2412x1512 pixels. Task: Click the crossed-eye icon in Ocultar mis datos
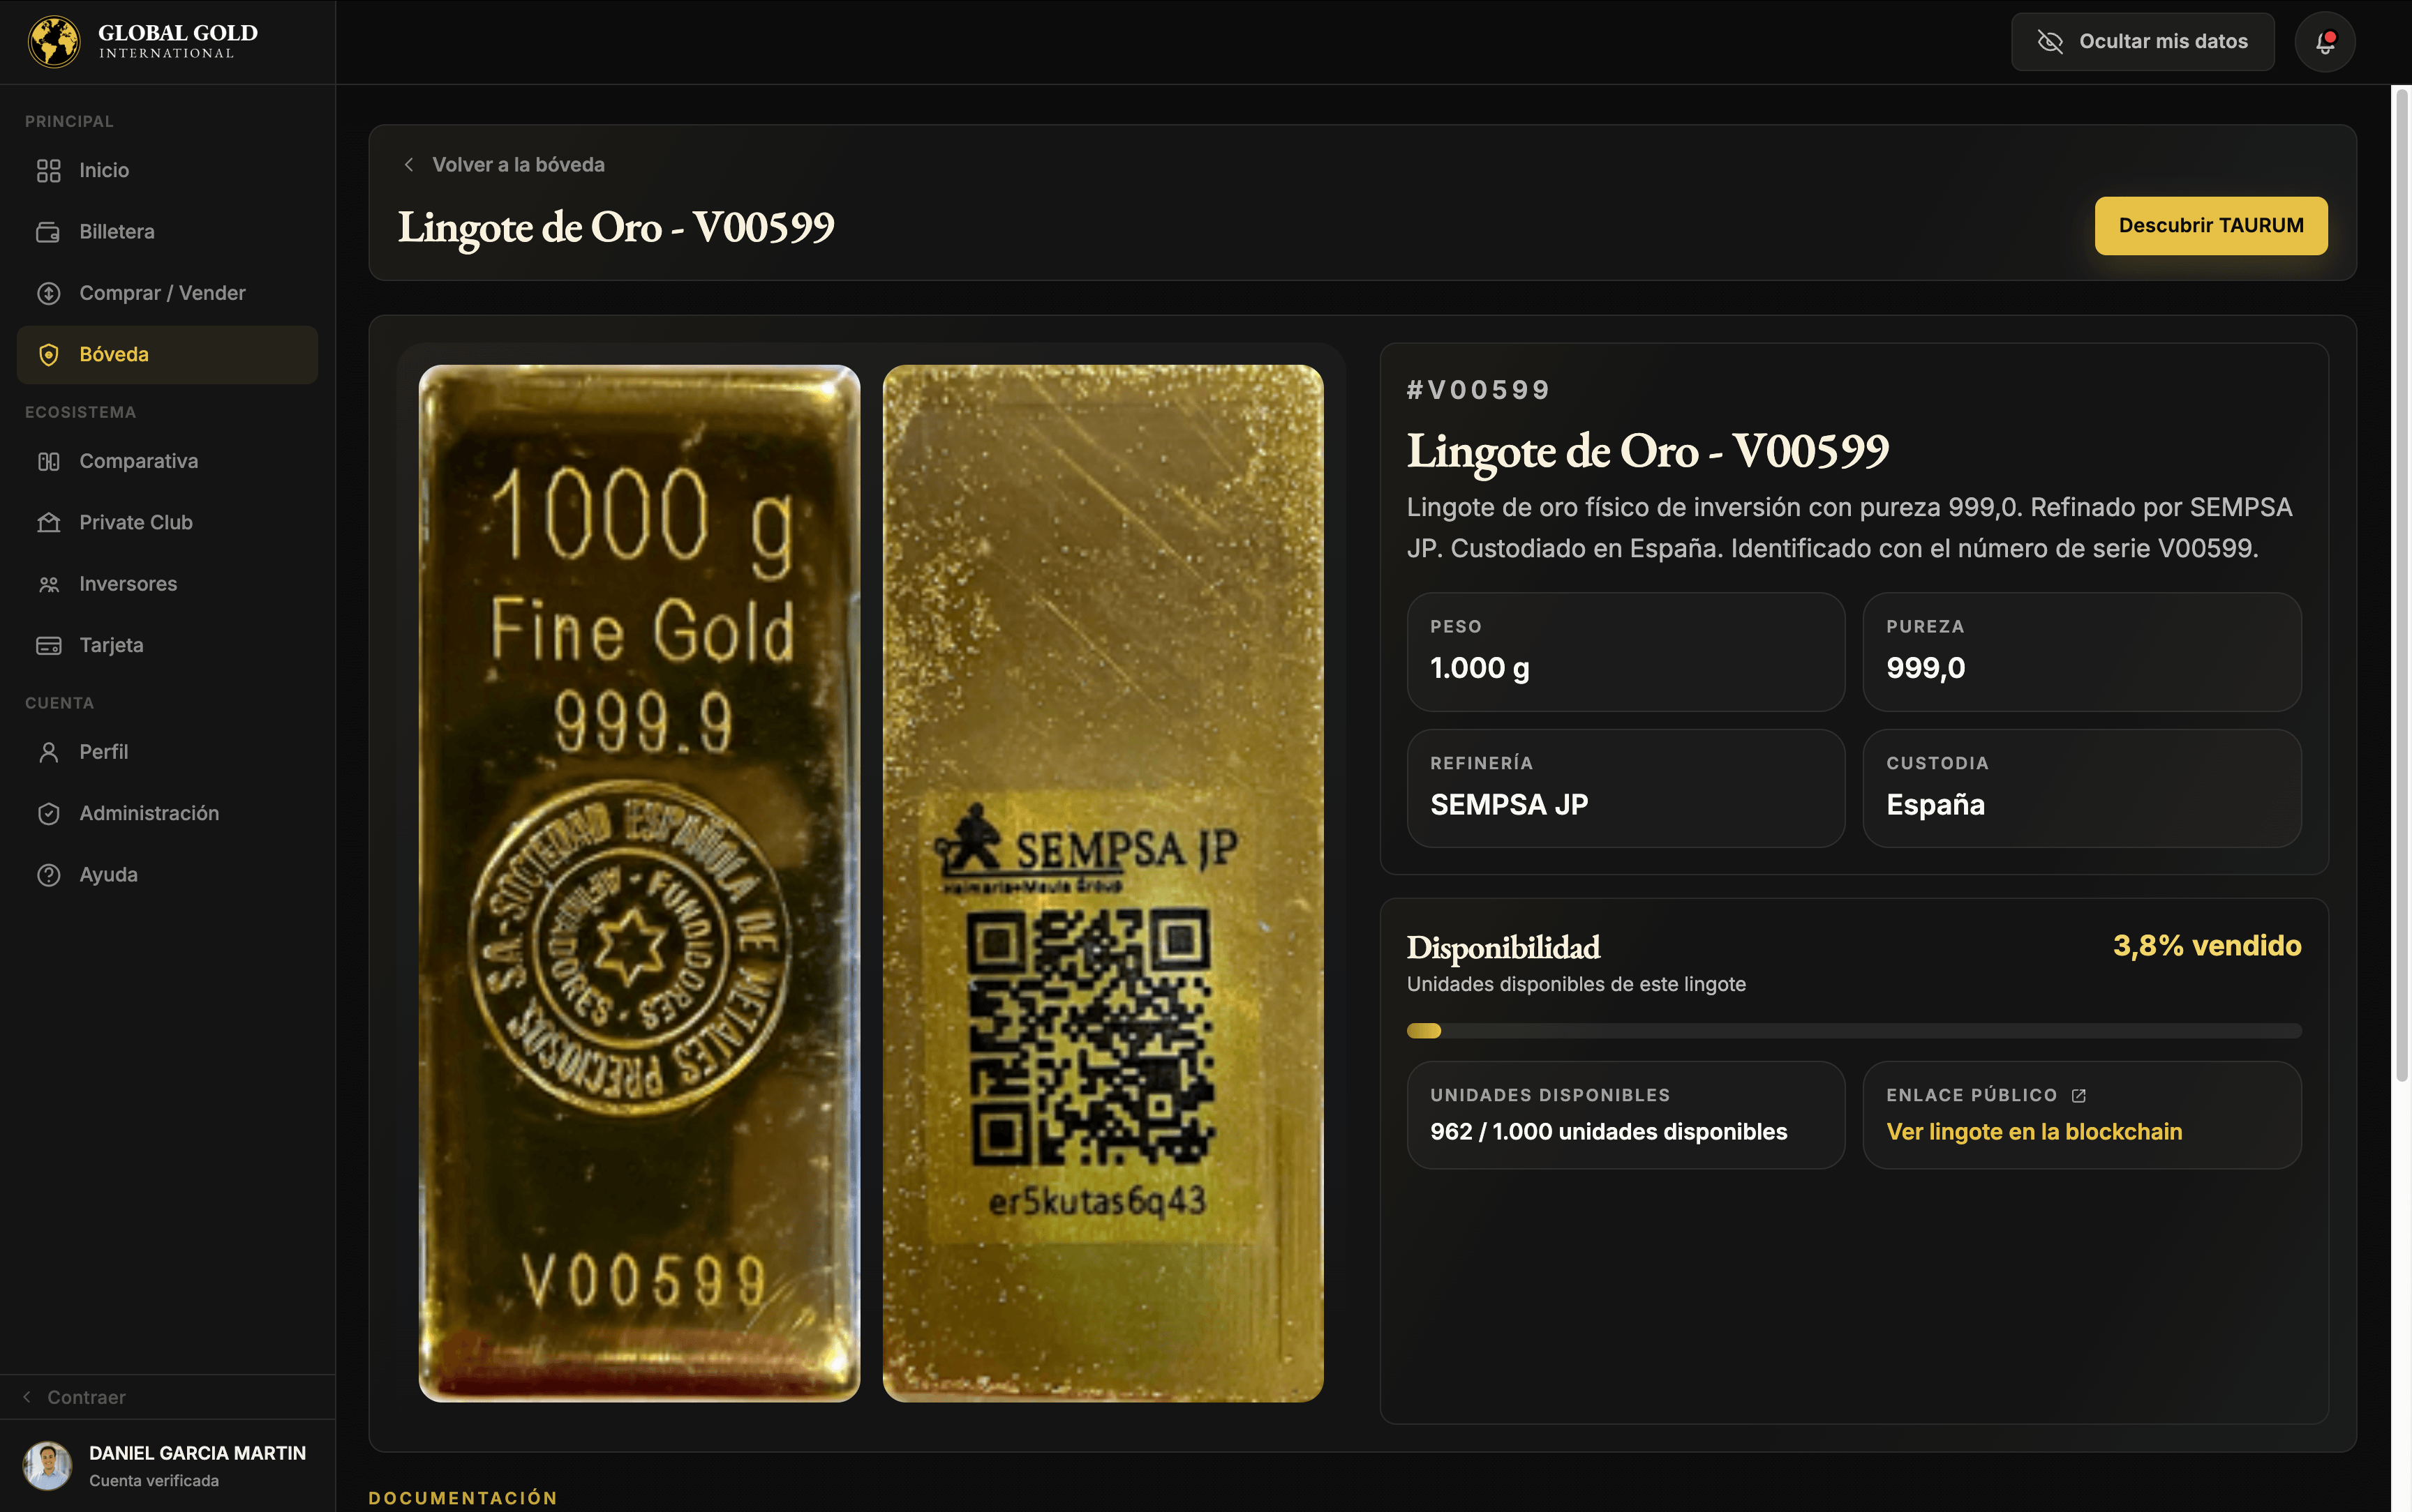pyautogui.click(x=2050, y=42)
